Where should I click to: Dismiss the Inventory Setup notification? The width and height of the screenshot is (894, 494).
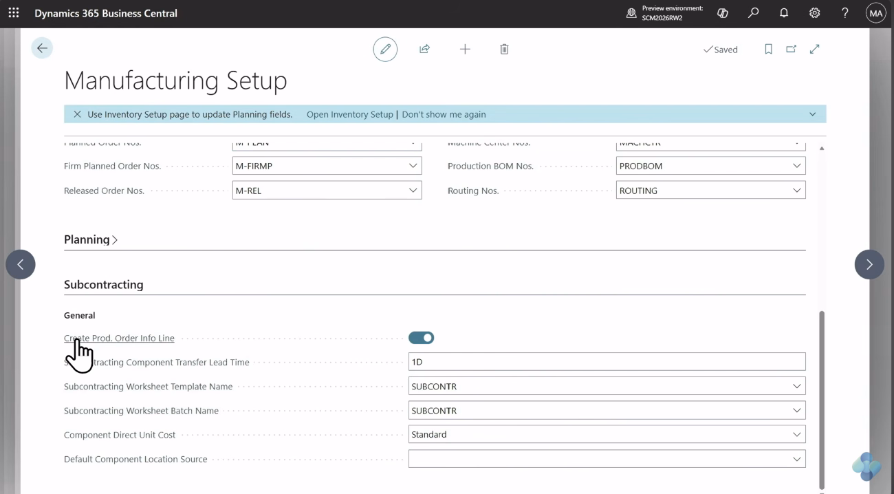(x=77, y=114)
